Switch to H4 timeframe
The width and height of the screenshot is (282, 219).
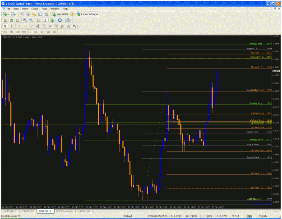[x=36, y=32]
